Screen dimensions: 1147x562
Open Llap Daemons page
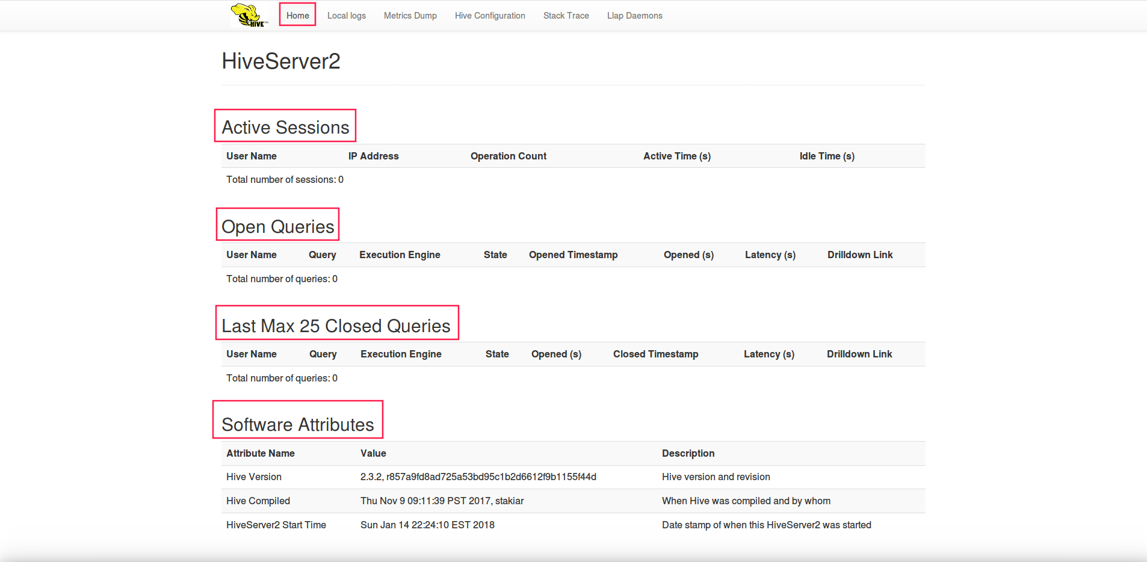[x=635, y=16]
